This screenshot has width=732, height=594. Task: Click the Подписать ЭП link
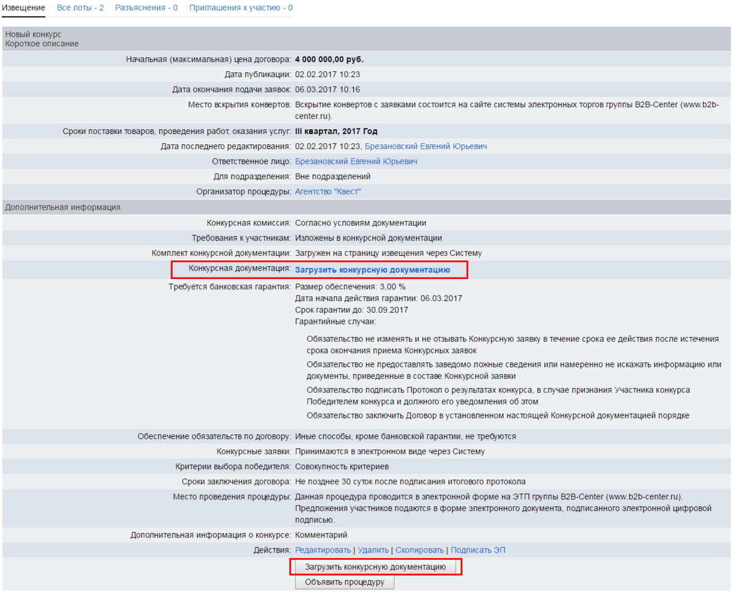click(x=478, y=550)
